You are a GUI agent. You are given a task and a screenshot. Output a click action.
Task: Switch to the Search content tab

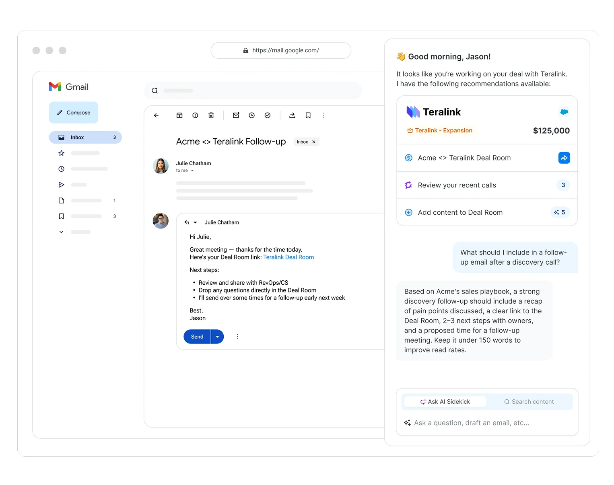[529, 402]
